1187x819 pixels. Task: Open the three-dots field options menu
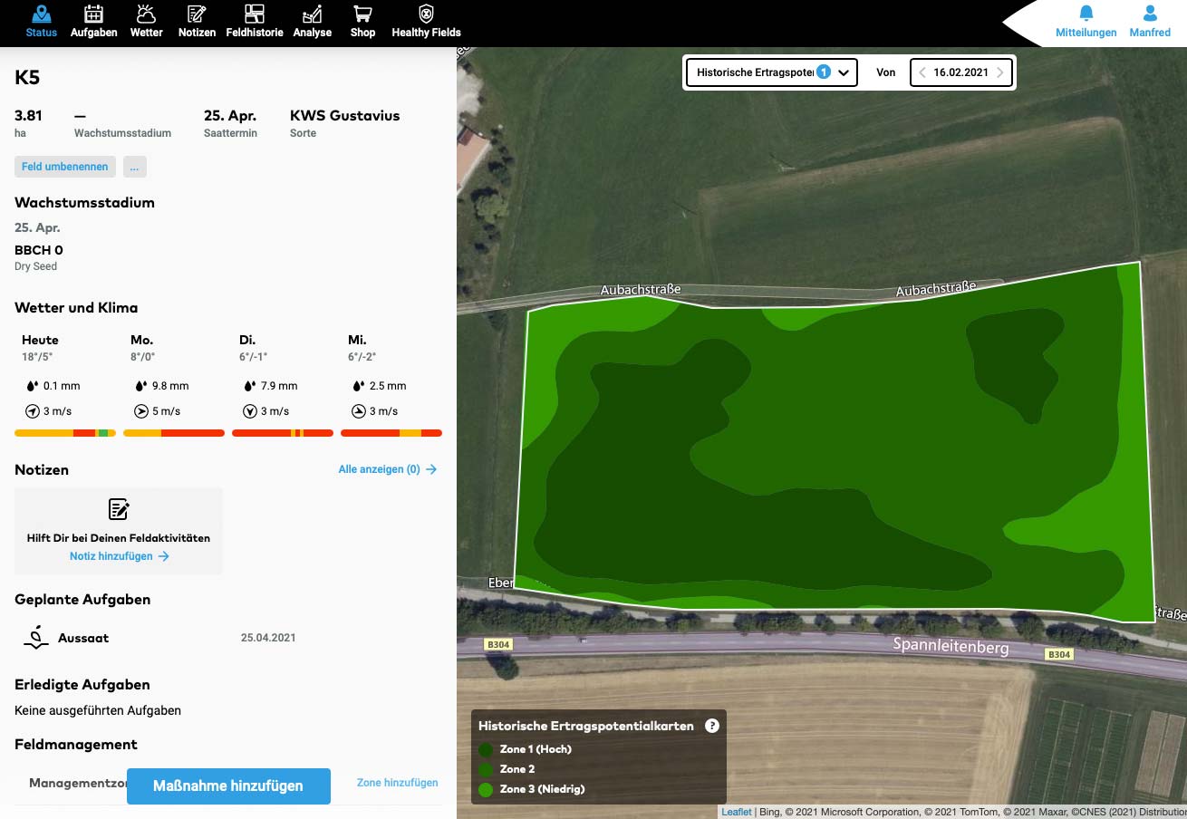[x=134, y=167]
